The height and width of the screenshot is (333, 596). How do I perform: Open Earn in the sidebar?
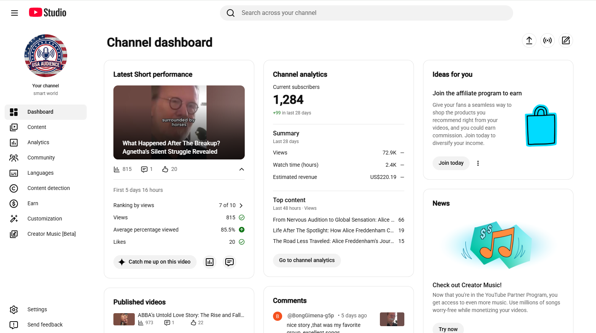point(46,204)
